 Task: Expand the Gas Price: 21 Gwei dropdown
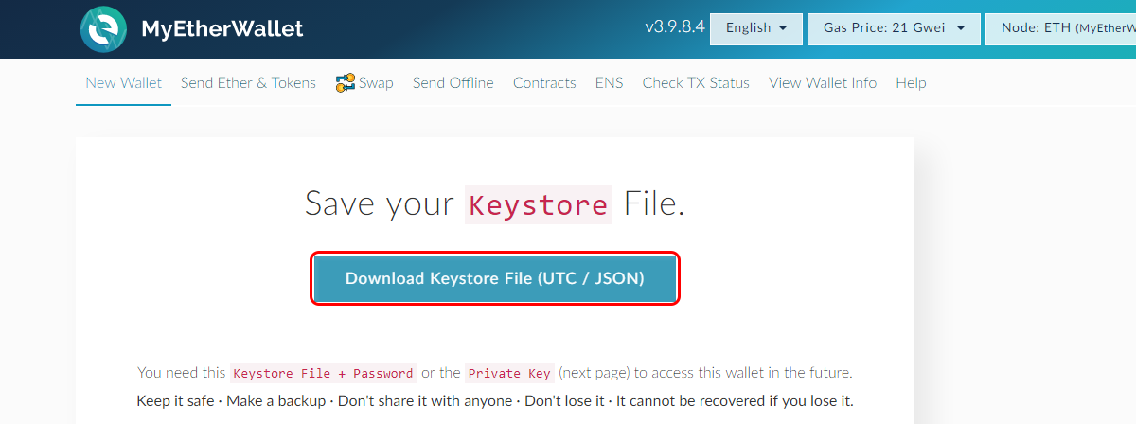pyautogui.click(x=894, y=28)
